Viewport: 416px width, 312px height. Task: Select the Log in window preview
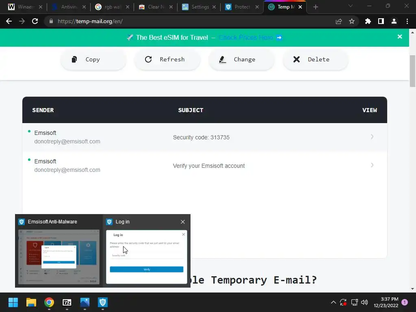[146, 251]
